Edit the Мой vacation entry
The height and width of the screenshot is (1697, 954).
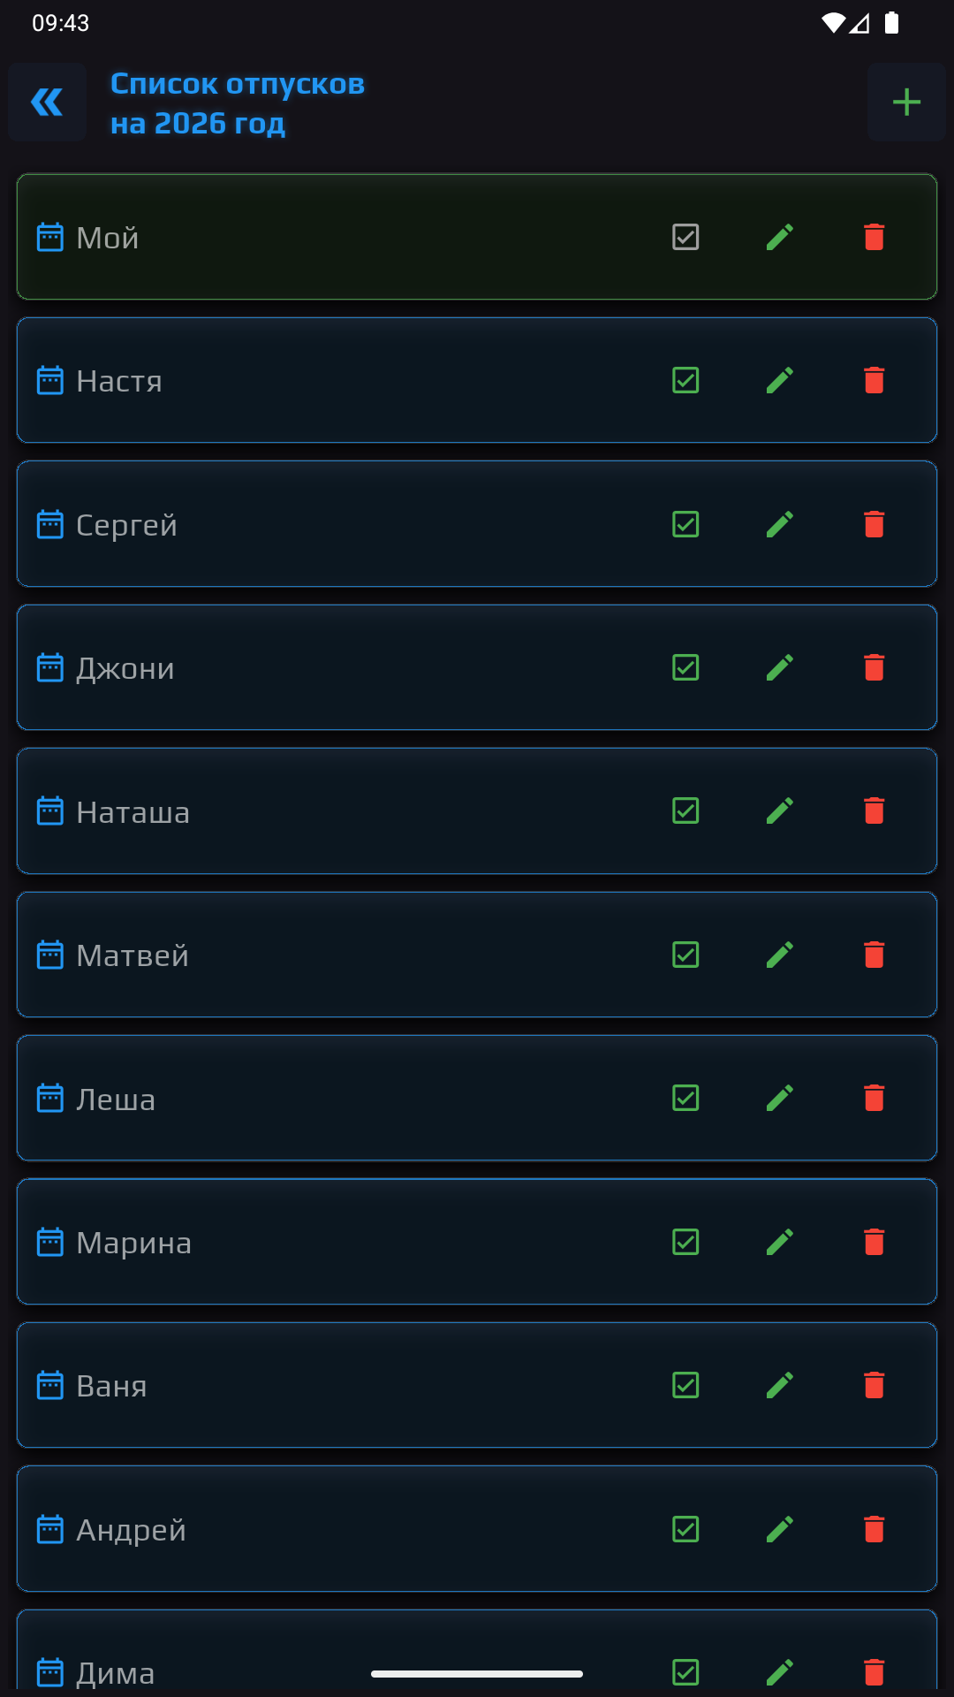point(780,237)
